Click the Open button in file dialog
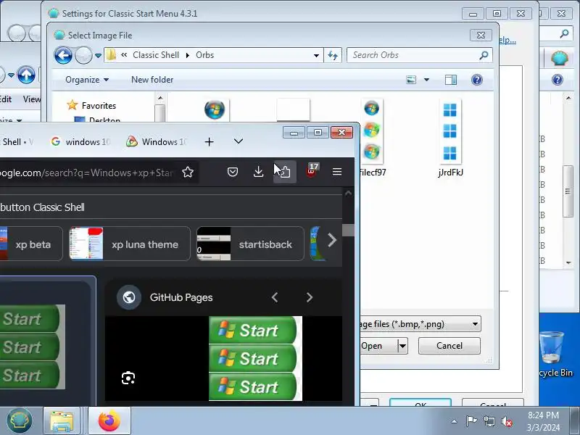580x435 pixels. (378, 346)
